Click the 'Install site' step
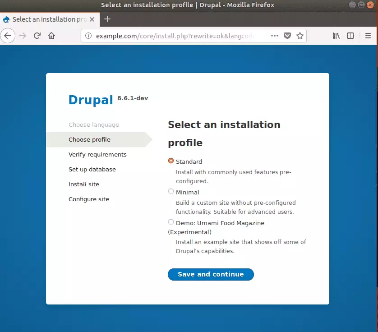 83,184
